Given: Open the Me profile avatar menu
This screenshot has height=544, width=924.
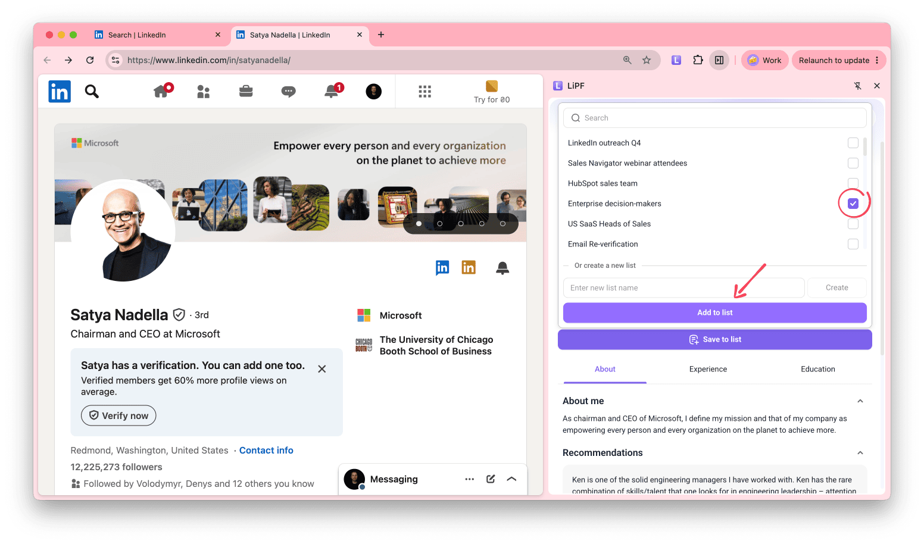Looking at the screenshot, I should point(374,91).
